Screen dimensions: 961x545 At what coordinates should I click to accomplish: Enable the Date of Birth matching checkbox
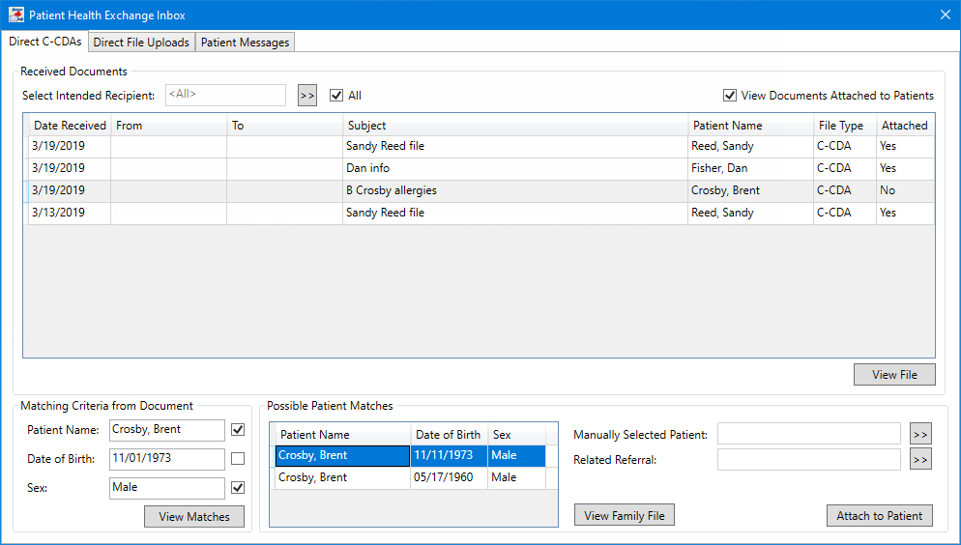coord(238,458)
